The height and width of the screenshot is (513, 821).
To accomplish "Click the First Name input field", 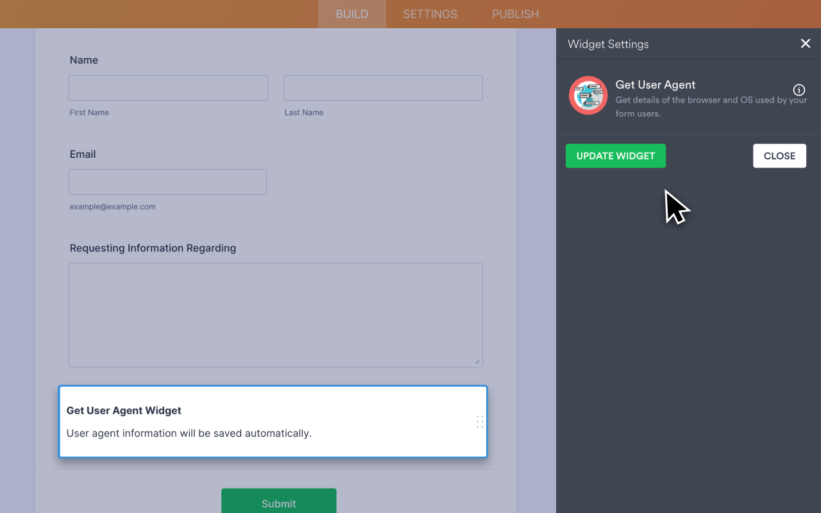I will 167,87.
